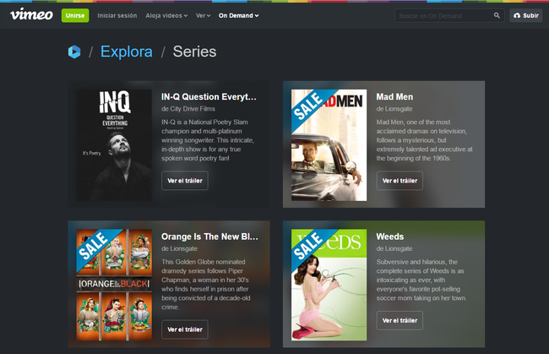
Task: Open IN-Q Question Everything poster thumbnail
Action: 114,145
